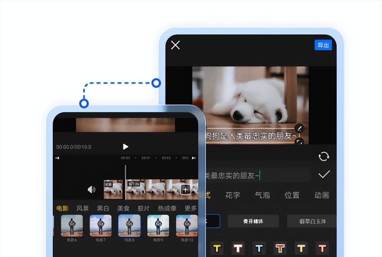
Task: Select the 热成像 filter category
Action: click(167, 208)
